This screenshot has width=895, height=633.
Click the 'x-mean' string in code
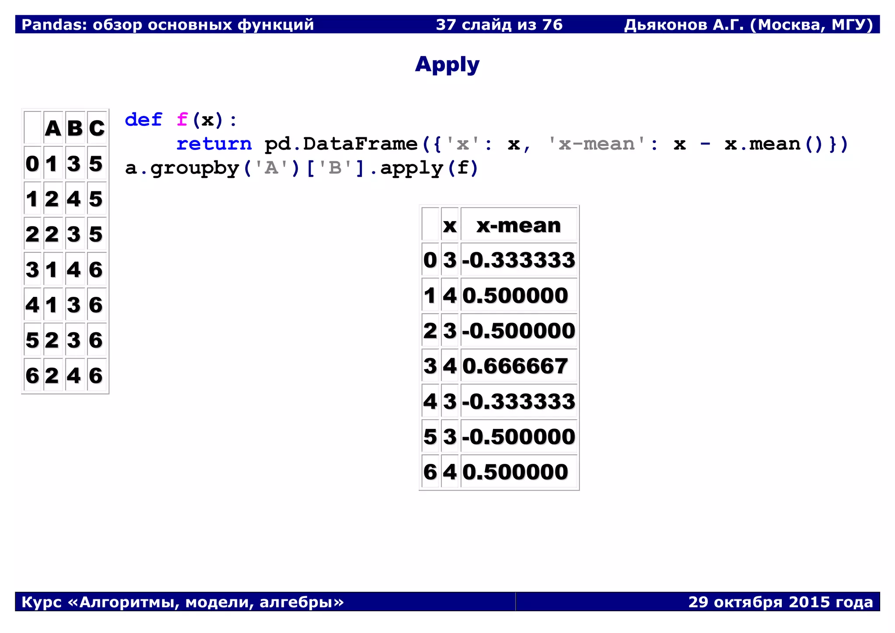coord(597,144)
